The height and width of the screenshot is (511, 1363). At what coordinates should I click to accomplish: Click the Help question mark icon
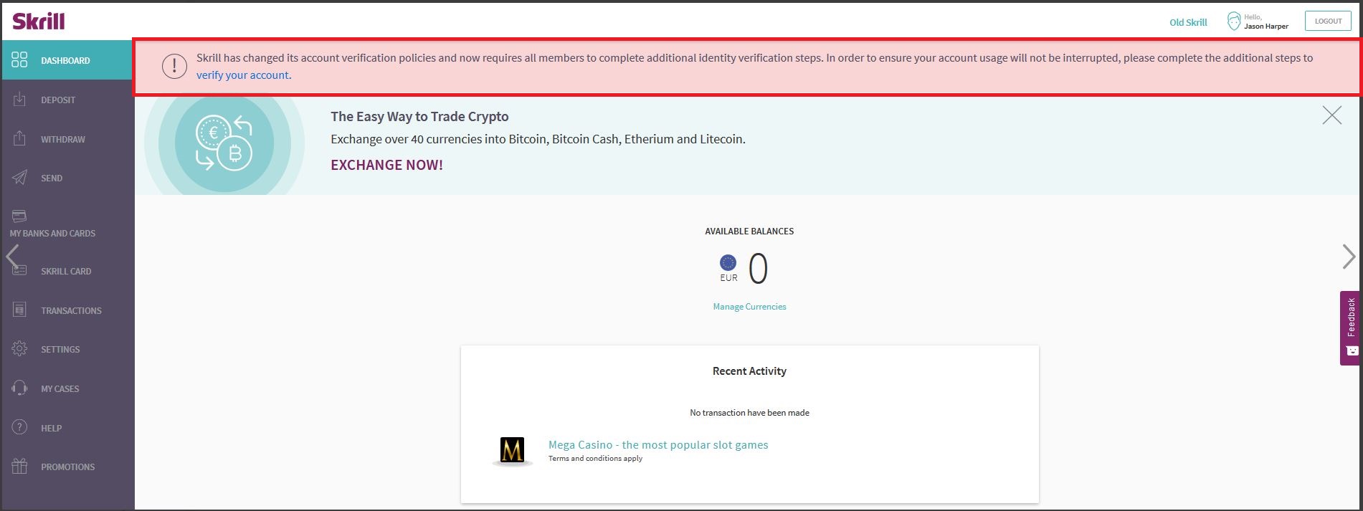(x=19, y=427)
